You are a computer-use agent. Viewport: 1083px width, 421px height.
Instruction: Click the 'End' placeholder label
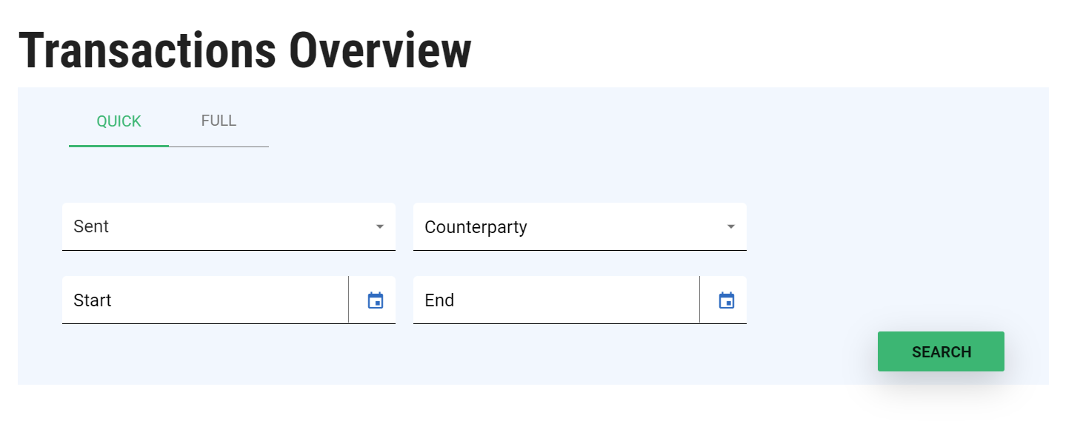pyautogui.click(x=439, y=300)
